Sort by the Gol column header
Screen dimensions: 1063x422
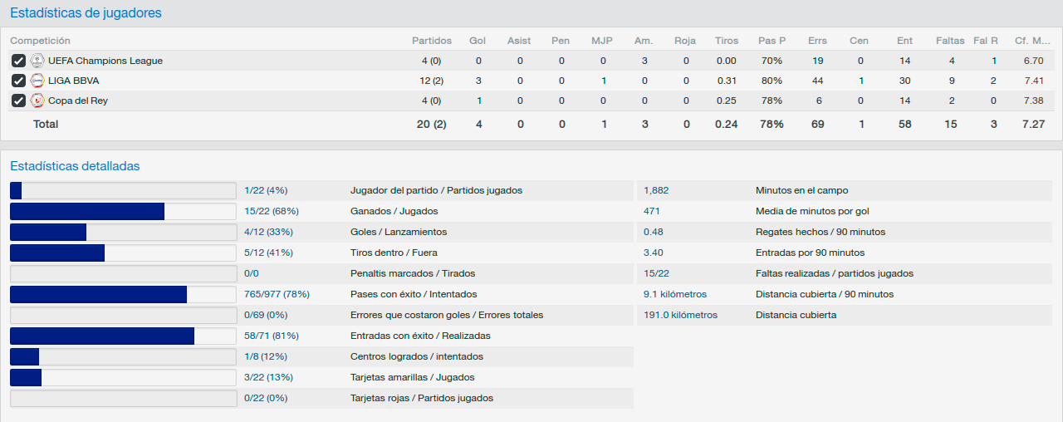coord(478,41)
